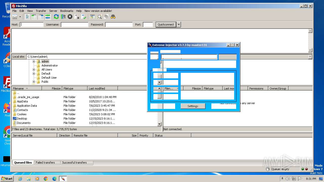Image resolution: width=324 pixels, height=182 pixels.
Task: Click the colored-table toolbar icon after reconnect
Action: (92, 17)
